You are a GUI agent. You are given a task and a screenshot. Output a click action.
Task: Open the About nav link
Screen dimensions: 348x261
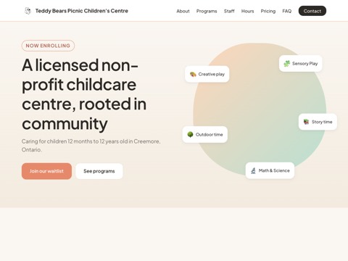[x=183, y=11]
